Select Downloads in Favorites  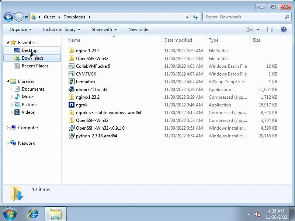tap(32, 58)
